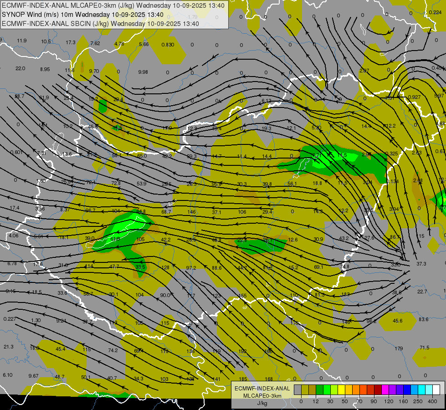446x410 pixels.
Task: Pick the dark green legend swatch
Action: [319, 390]
